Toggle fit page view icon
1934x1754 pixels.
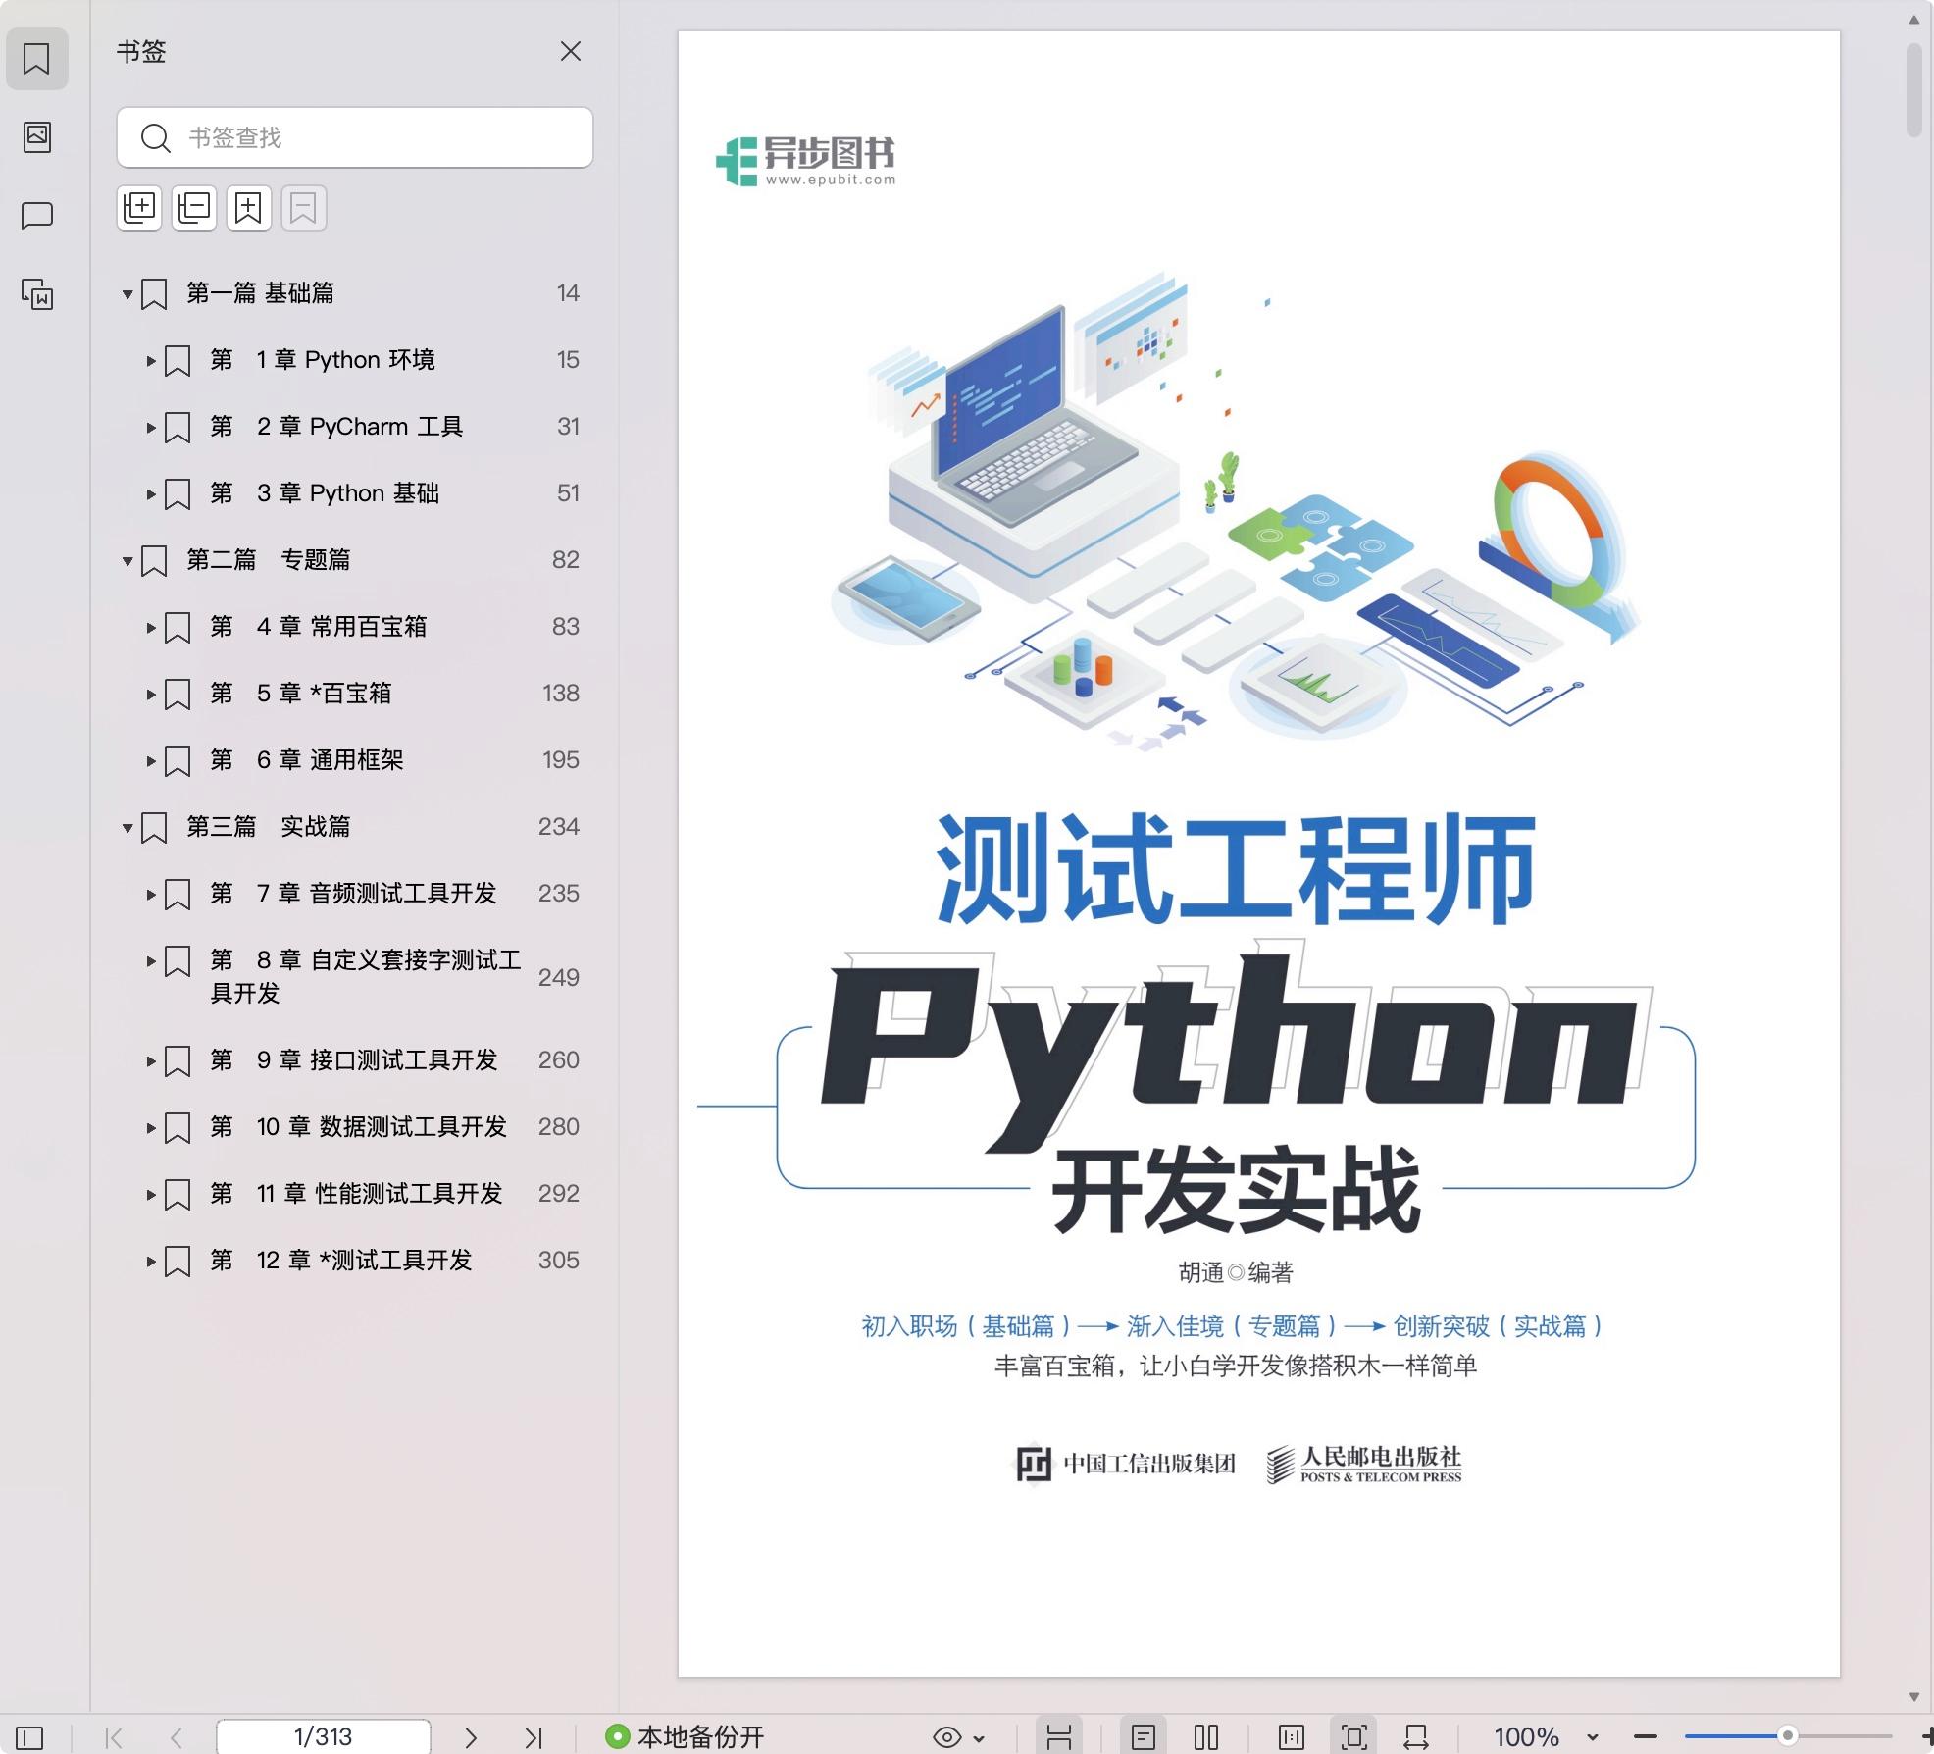click(x=1354, y=1737)
